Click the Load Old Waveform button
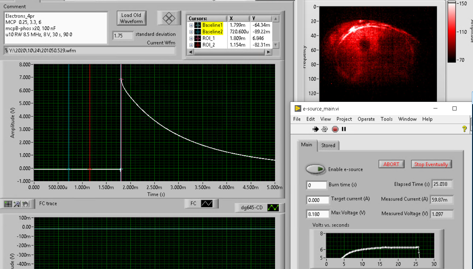This screenshot has width=473, height=269. 131,18
